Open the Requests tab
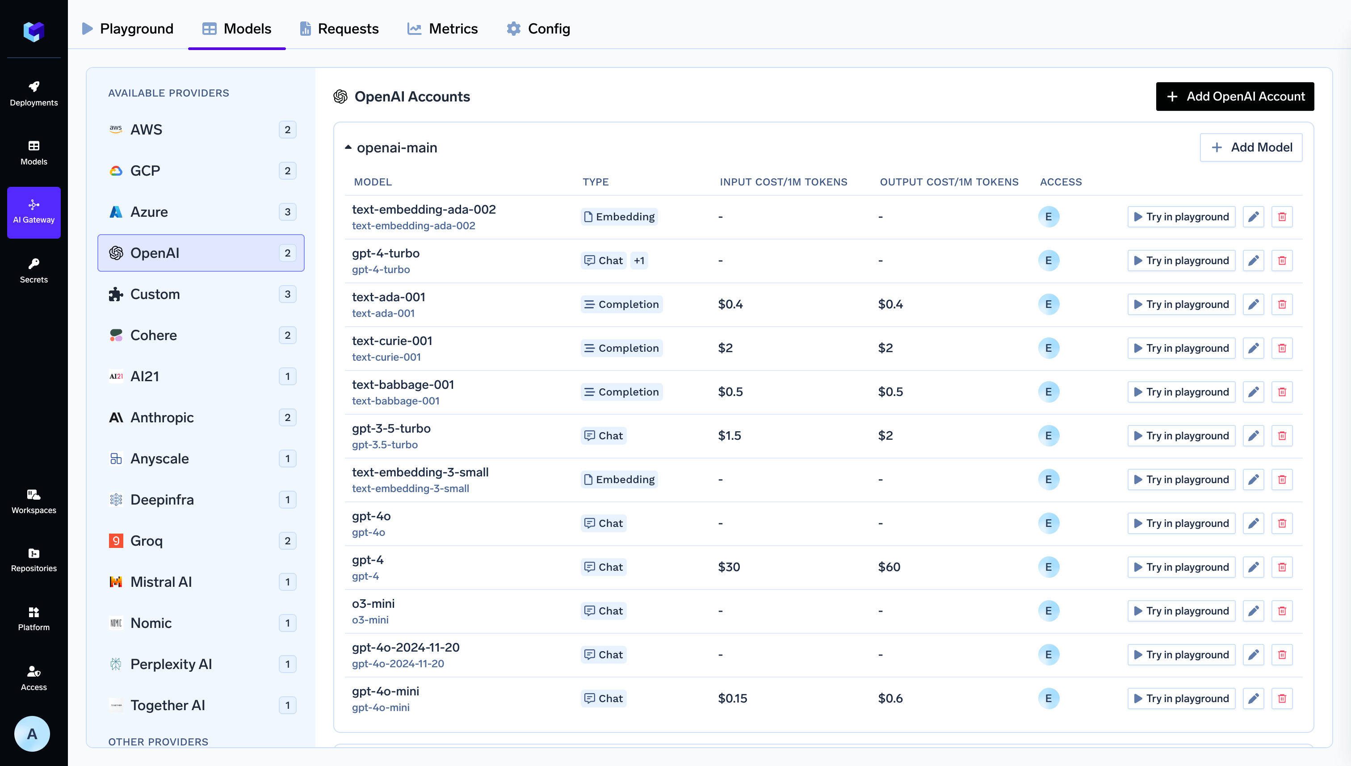 point(339,29)
